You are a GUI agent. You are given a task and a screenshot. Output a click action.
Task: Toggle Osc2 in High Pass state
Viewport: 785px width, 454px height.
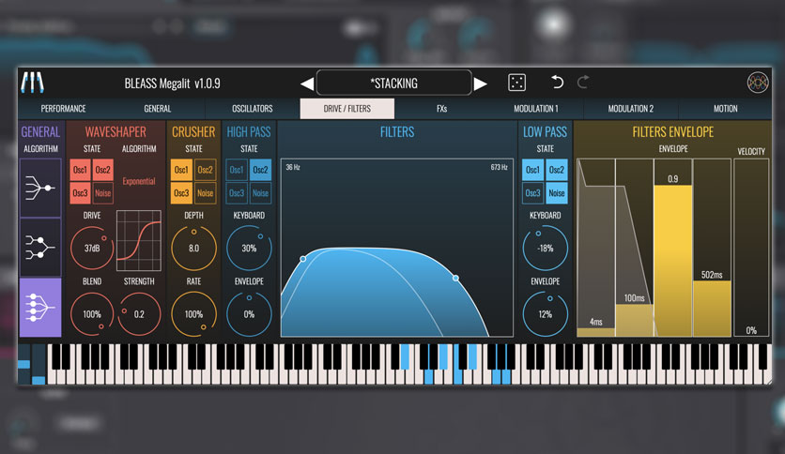[x=260, y=170]
